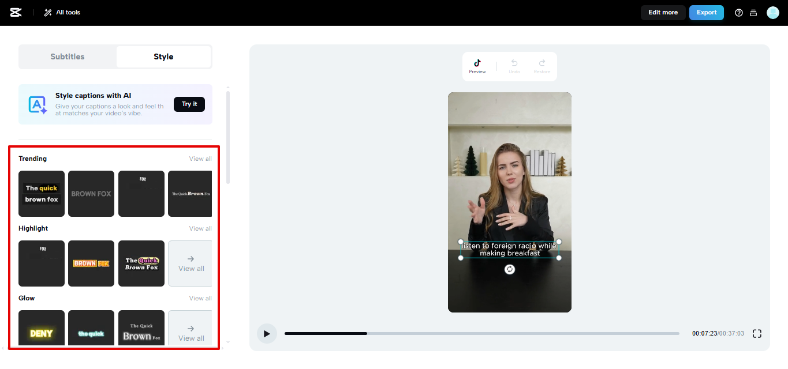The height and width of the screenshot is (369, 788).
Task: Click the CapCut logo in the top-left corner
Action: [x=16, y=12]
